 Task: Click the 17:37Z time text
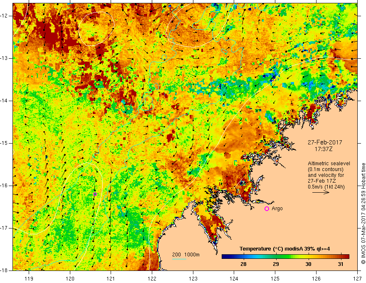[x=323, y=149]
